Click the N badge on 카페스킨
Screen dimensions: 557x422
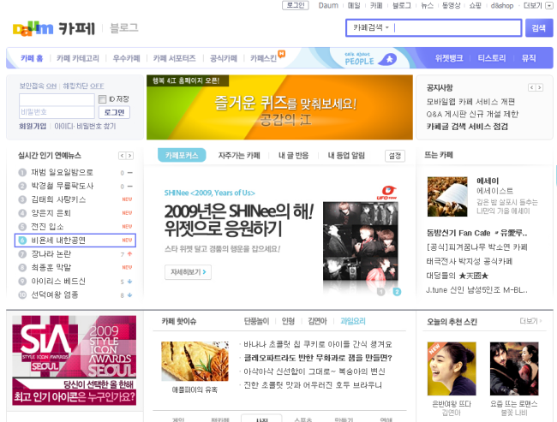[x=281, y=54]
